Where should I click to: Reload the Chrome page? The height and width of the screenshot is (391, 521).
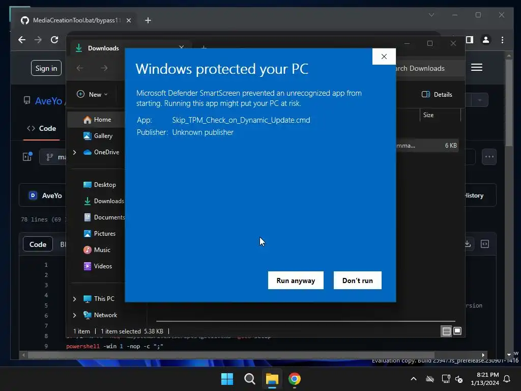[x=54, y=40]
